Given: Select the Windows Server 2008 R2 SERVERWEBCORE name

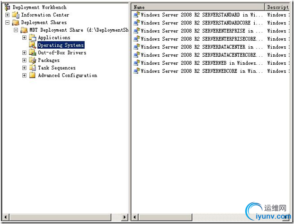Looking at the screenshot, I should coord(202,71).
